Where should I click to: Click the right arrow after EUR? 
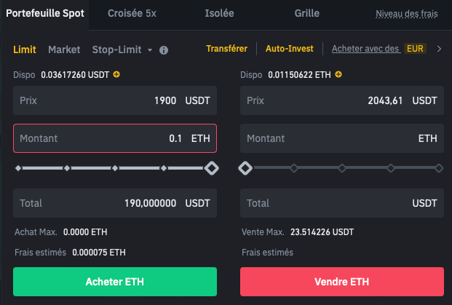[439, 49]
